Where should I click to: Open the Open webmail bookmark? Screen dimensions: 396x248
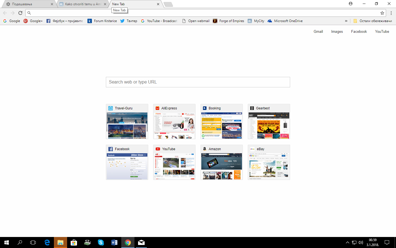click(196, 21)
